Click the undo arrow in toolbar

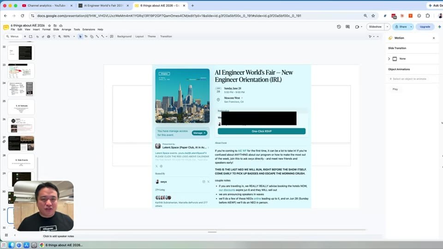(x=37, y=36)
